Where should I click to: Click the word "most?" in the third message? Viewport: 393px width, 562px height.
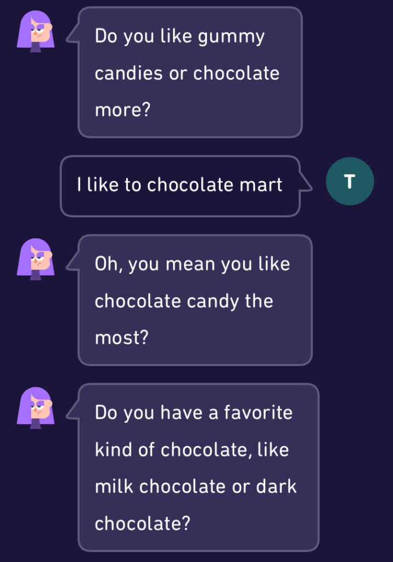(122, 338)
